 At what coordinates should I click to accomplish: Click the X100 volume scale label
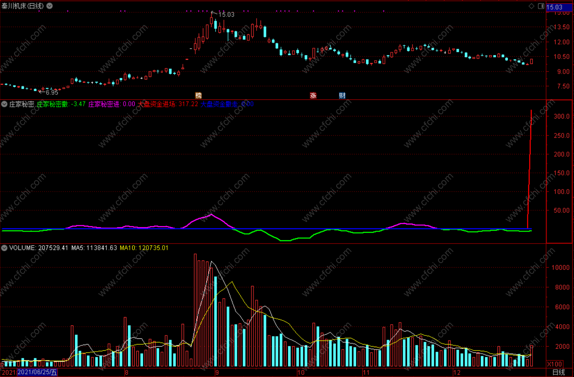[555, 364]
